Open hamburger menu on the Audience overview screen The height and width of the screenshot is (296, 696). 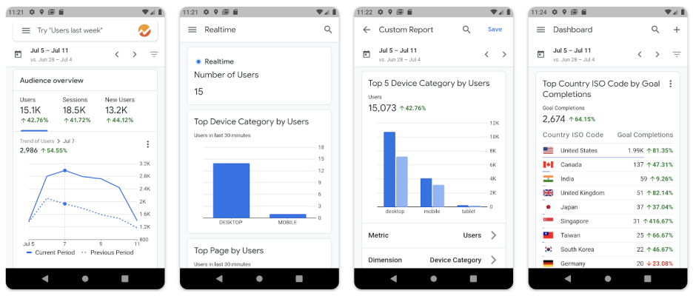click(x=26, y=30)
